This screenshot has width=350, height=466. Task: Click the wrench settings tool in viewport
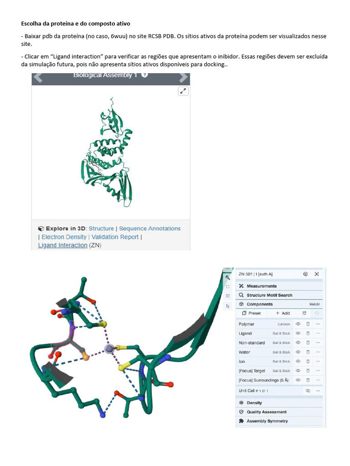228,278
